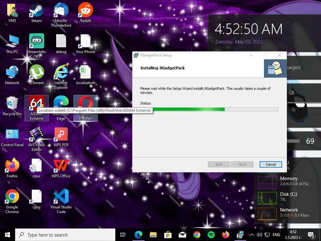Launch µTorrent from the desktop
The image size is (321, 241).
pos(37,75)
